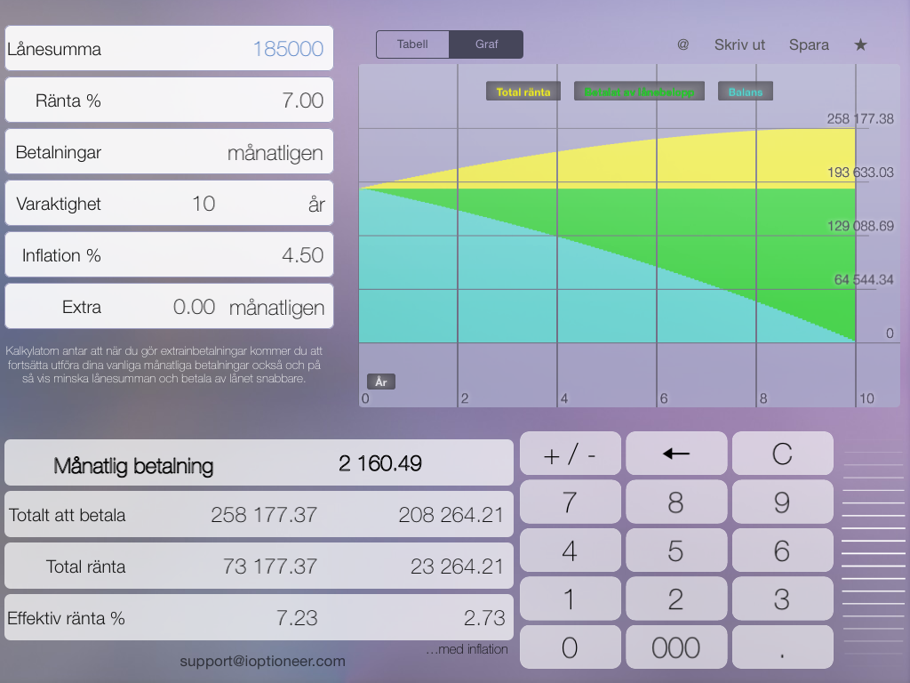
Task: Select the Ränta % field 7.00
Action: click(302, 100)
